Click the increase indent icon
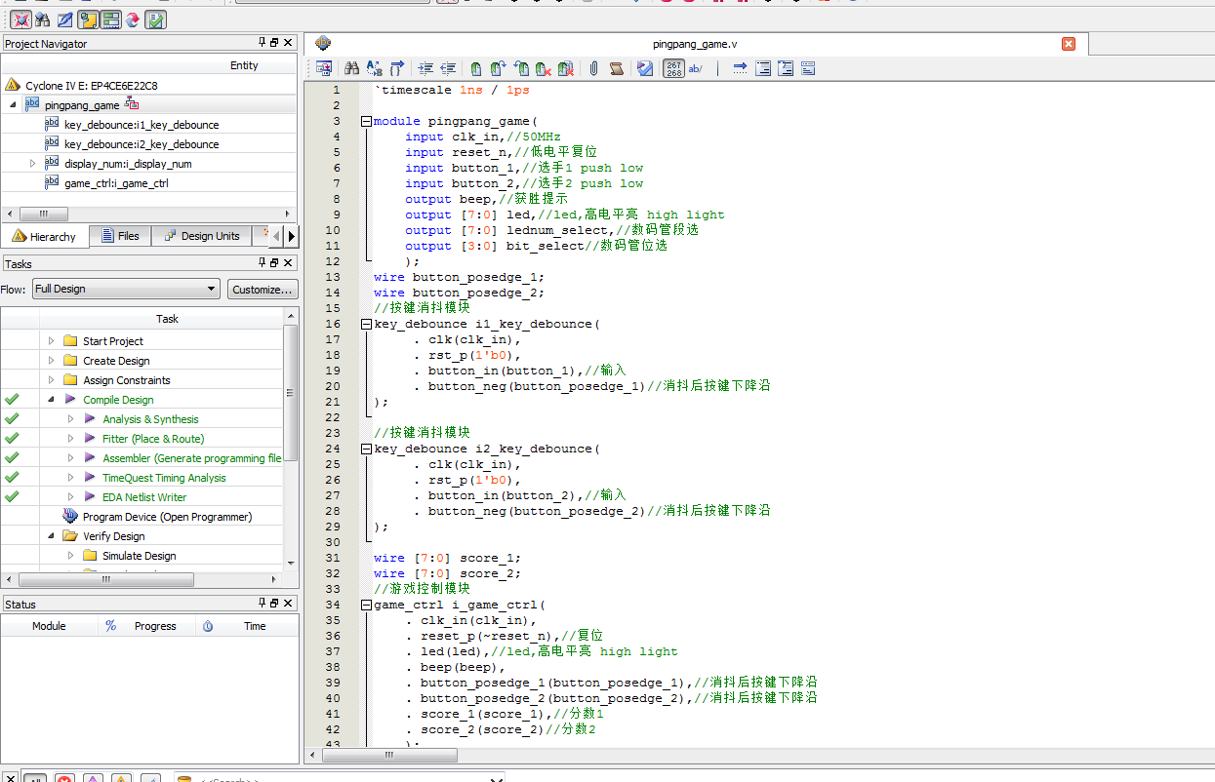This screenshot has width=1215, height=782. pos(425,68)
